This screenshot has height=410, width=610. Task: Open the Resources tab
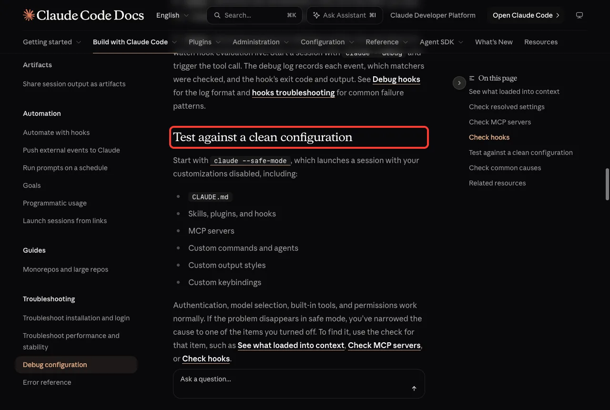541,42
